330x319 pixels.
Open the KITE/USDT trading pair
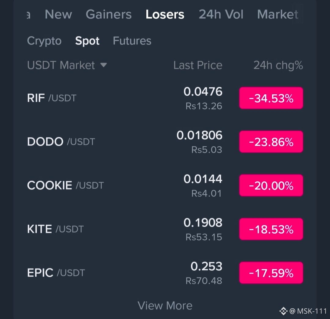coord(165,229)
